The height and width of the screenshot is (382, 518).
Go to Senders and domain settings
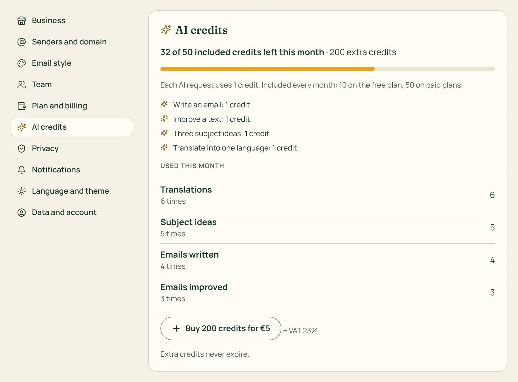[72, 42]
